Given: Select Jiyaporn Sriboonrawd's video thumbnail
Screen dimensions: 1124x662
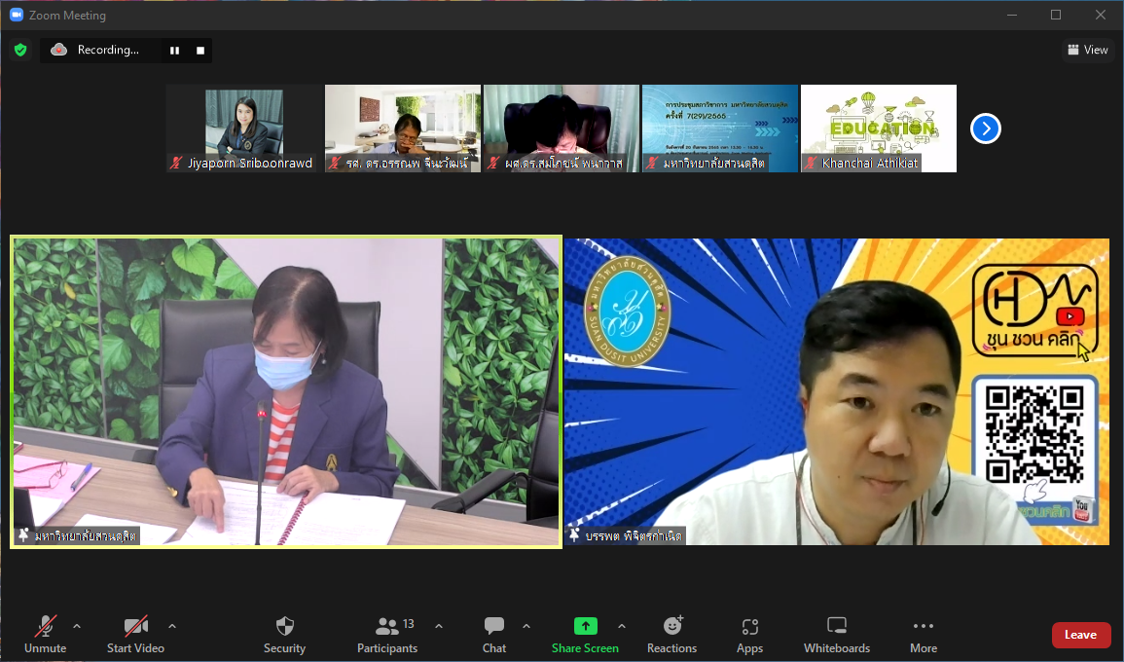Looking at the screenshot, I should tap(243, 128).
